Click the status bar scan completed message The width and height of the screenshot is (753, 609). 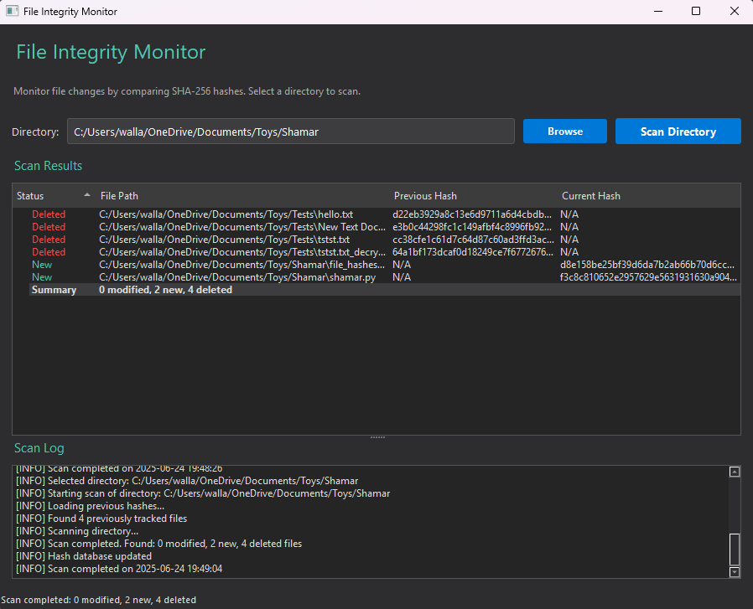click(98, 600)
